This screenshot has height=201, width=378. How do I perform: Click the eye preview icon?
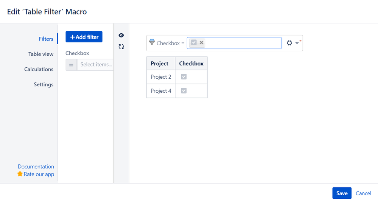coord(121,35)
